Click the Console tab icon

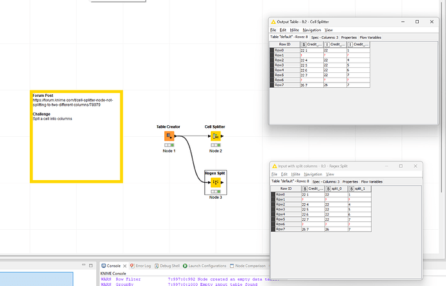tap(103, 265)
